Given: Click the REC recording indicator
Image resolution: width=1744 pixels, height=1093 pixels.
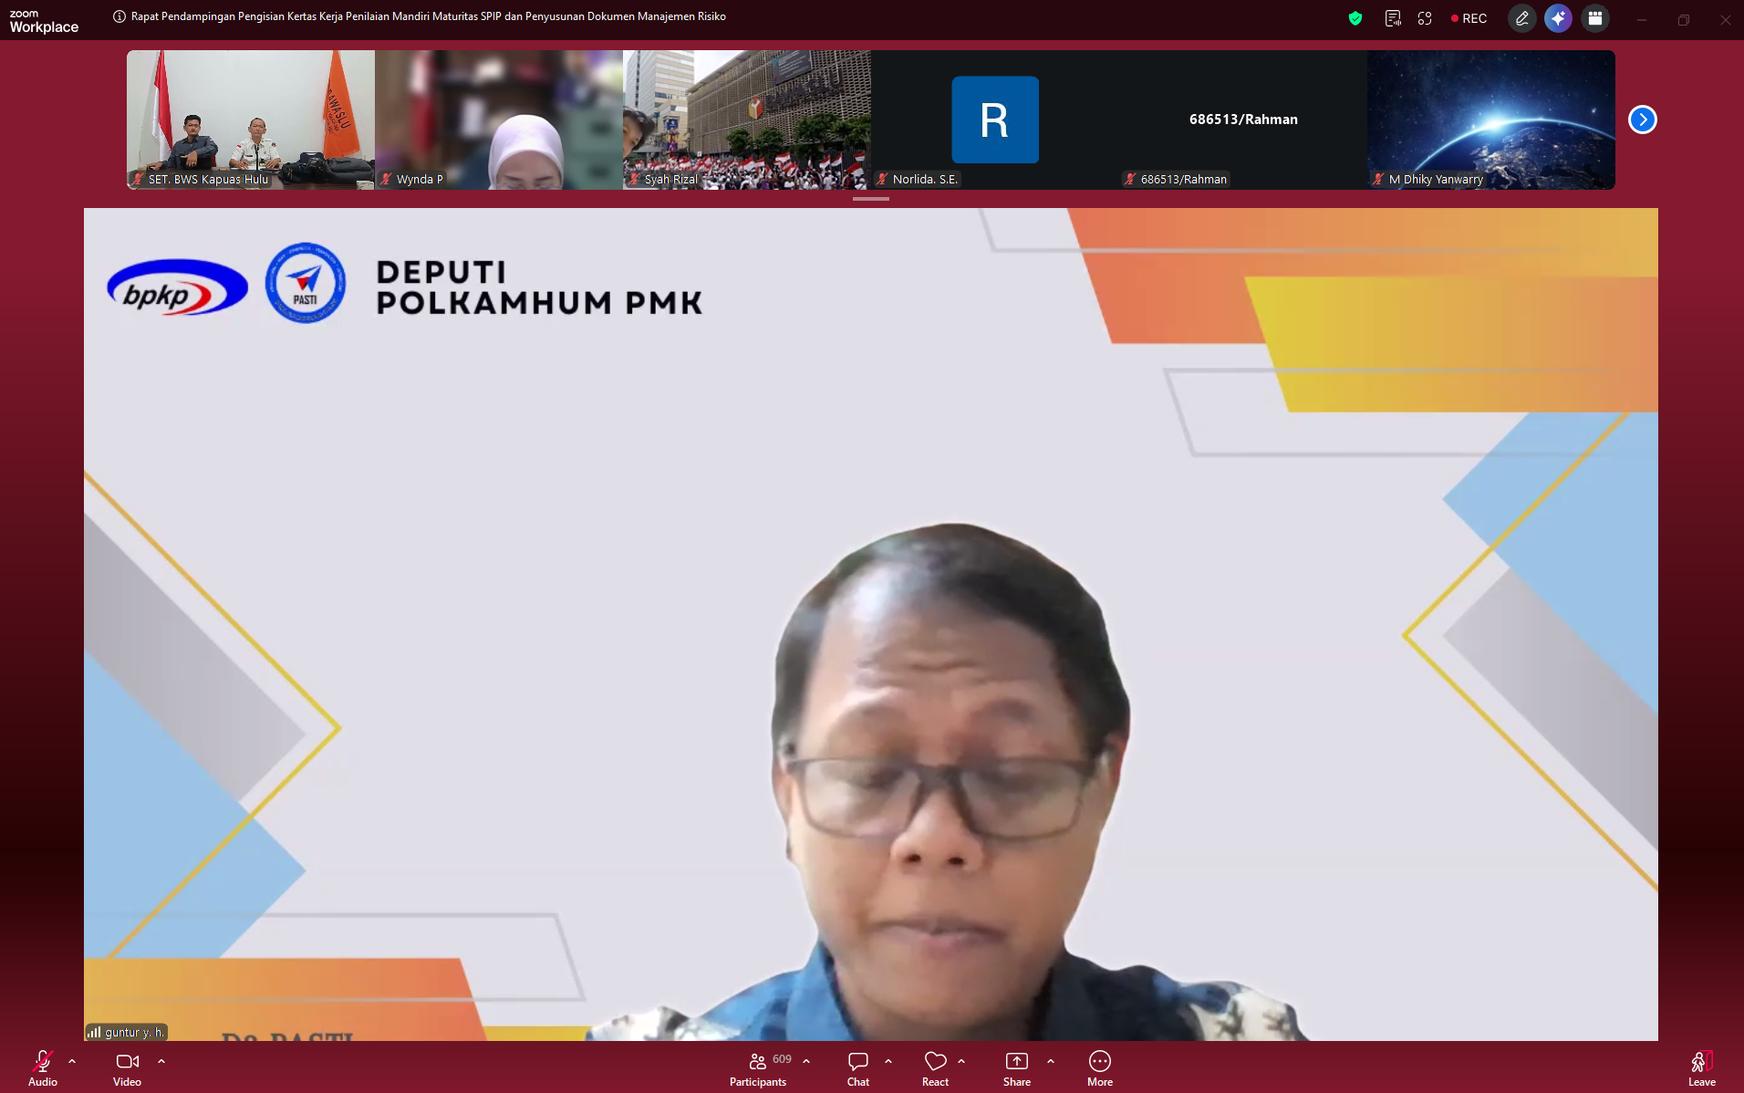Looking at the screenshot, I should [1469, 18].
